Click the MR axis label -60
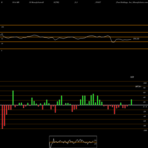The height and width of the screenshot is (148, 148). (x=144, y=121)
